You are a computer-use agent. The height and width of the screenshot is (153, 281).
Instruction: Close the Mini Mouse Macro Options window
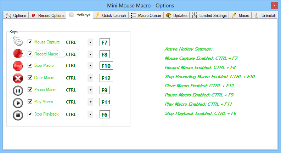coord(274,6)
